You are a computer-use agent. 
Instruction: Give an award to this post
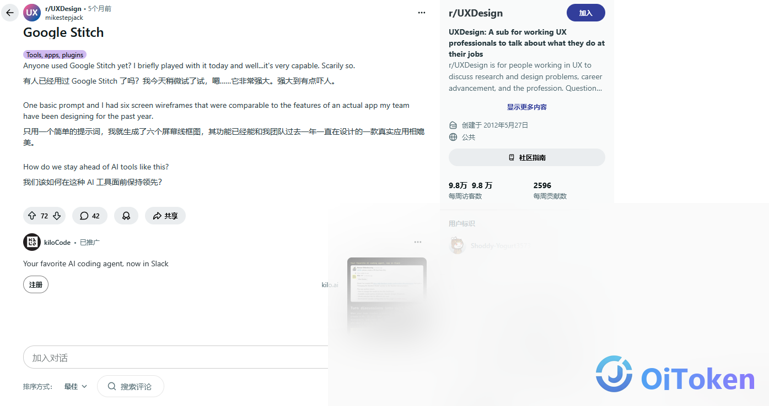126,216
